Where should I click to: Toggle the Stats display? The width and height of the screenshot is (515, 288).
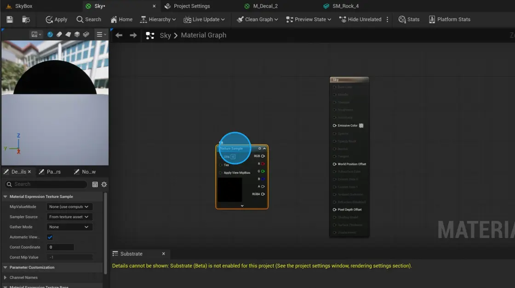click(x=408, y=19)
